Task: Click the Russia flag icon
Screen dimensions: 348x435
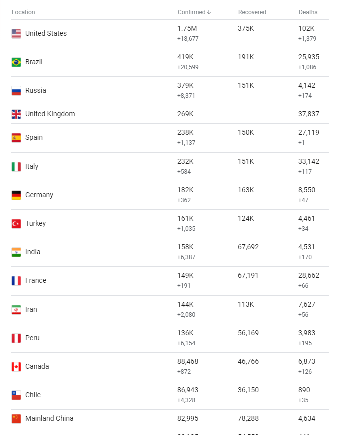Action: [16, 91]
